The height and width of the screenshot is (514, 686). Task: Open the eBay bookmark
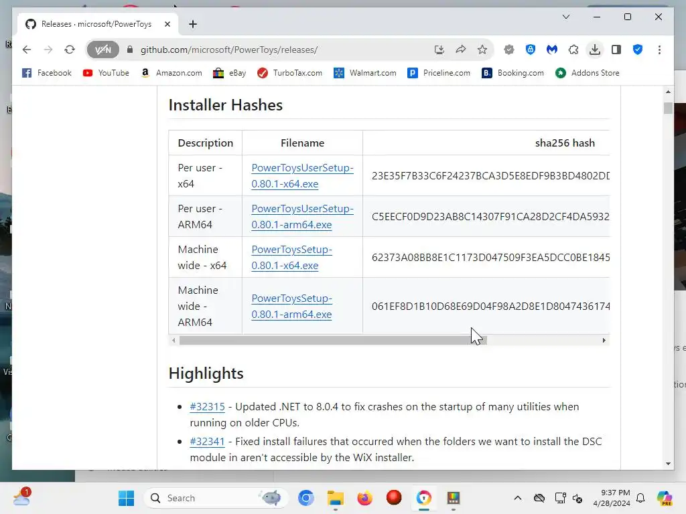pos(230,73)
